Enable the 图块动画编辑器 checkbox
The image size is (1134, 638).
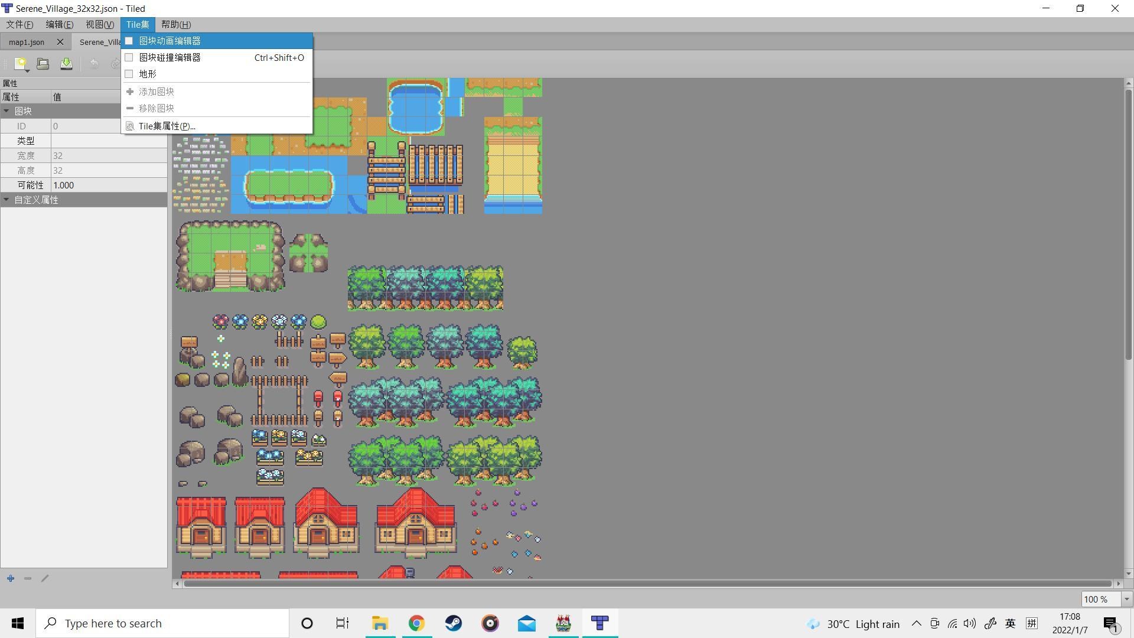(129, 41)
